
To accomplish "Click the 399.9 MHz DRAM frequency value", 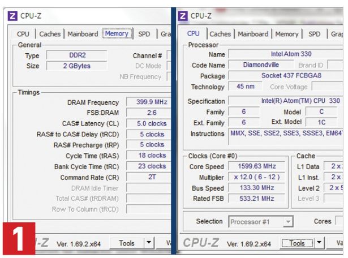I will tap(149, 102).
